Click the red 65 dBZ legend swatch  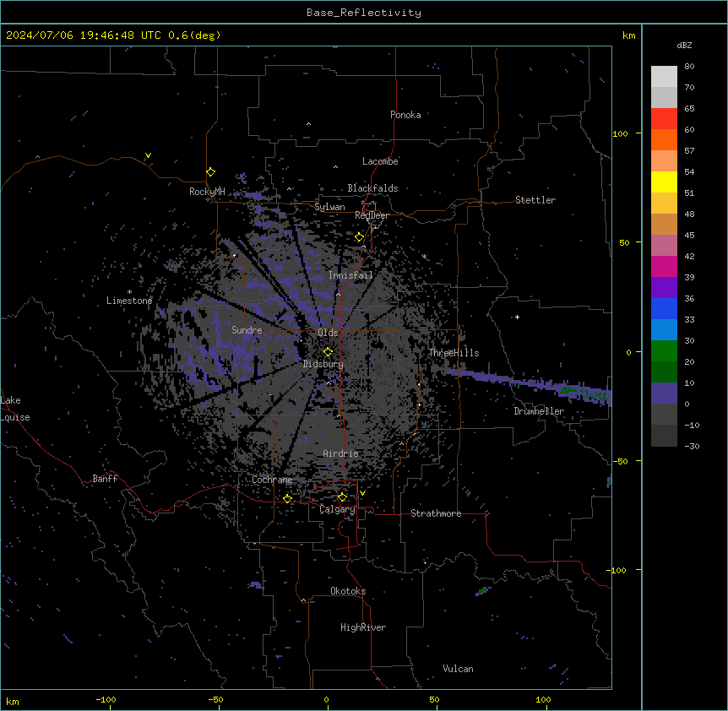click(x=664, y=118)
